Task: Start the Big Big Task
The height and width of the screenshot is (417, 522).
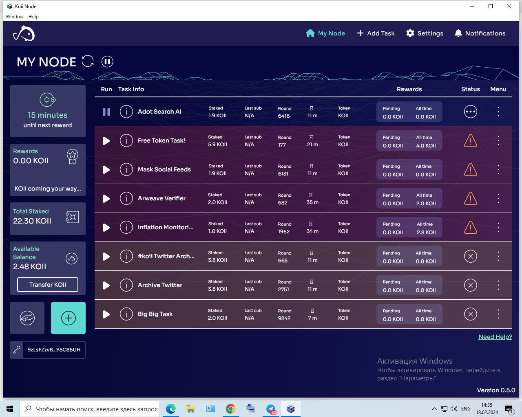Action: pos(106,314)
